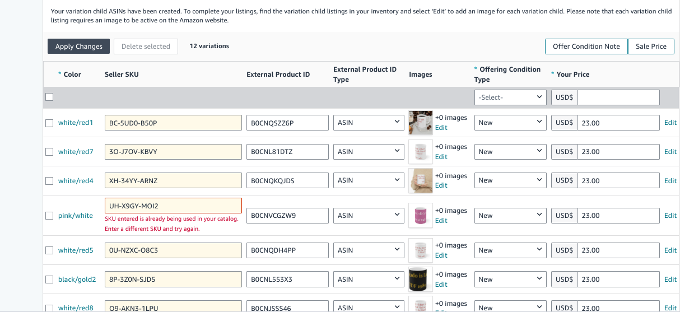The width and height of the screenshot is (680, 312).
Task: Open ASIN type dropdown for white/red7
Action: pyautogui.click(x=369, y=152)
